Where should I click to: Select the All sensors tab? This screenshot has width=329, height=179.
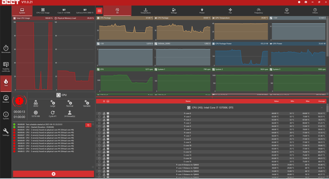[117, 11]
